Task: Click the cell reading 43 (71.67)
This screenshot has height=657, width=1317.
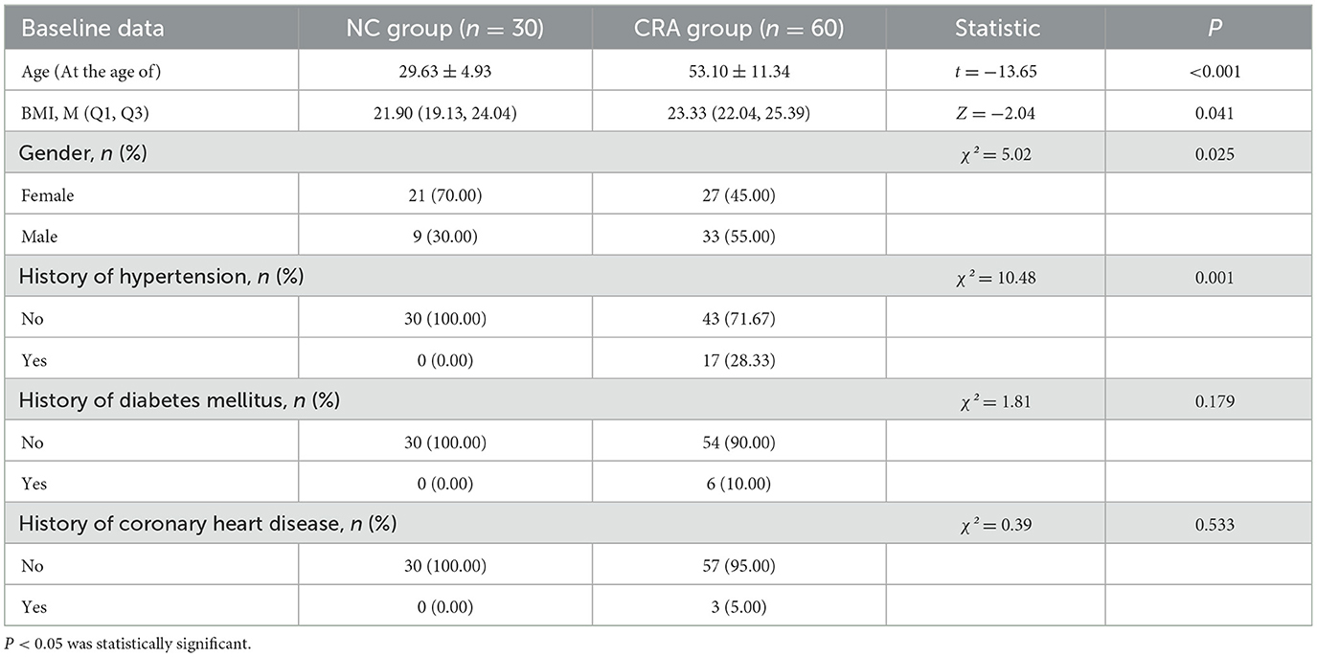Action: (738, 318)
